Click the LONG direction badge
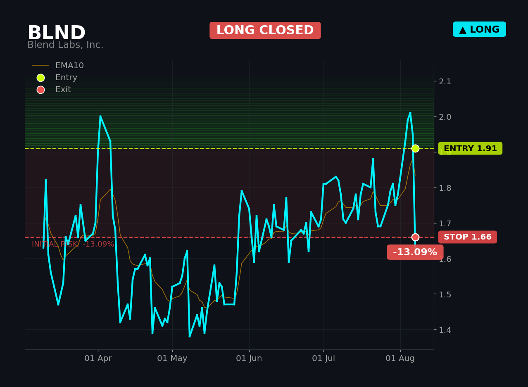The height and width of the screenshot is (387, 528). point(479,29)
